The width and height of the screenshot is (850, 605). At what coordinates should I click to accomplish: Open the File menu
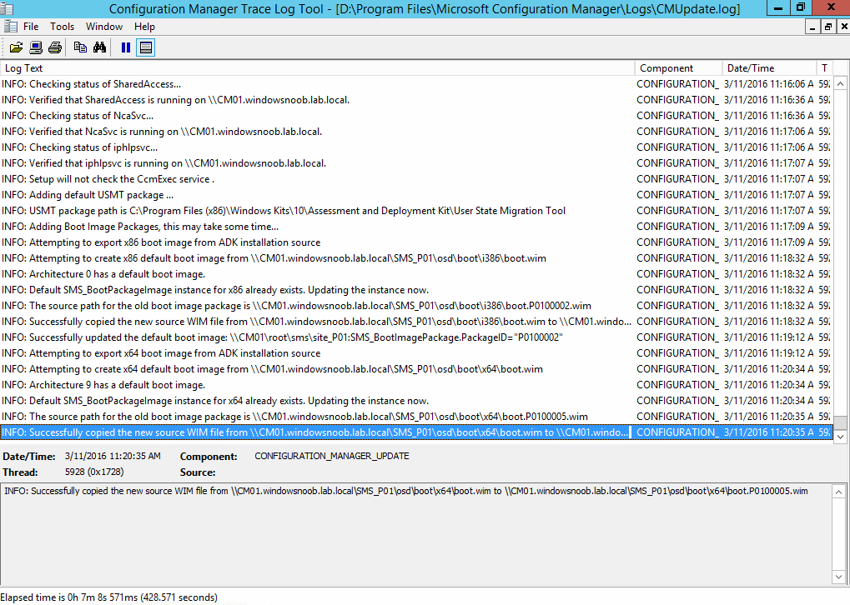[x=31, y=27]
